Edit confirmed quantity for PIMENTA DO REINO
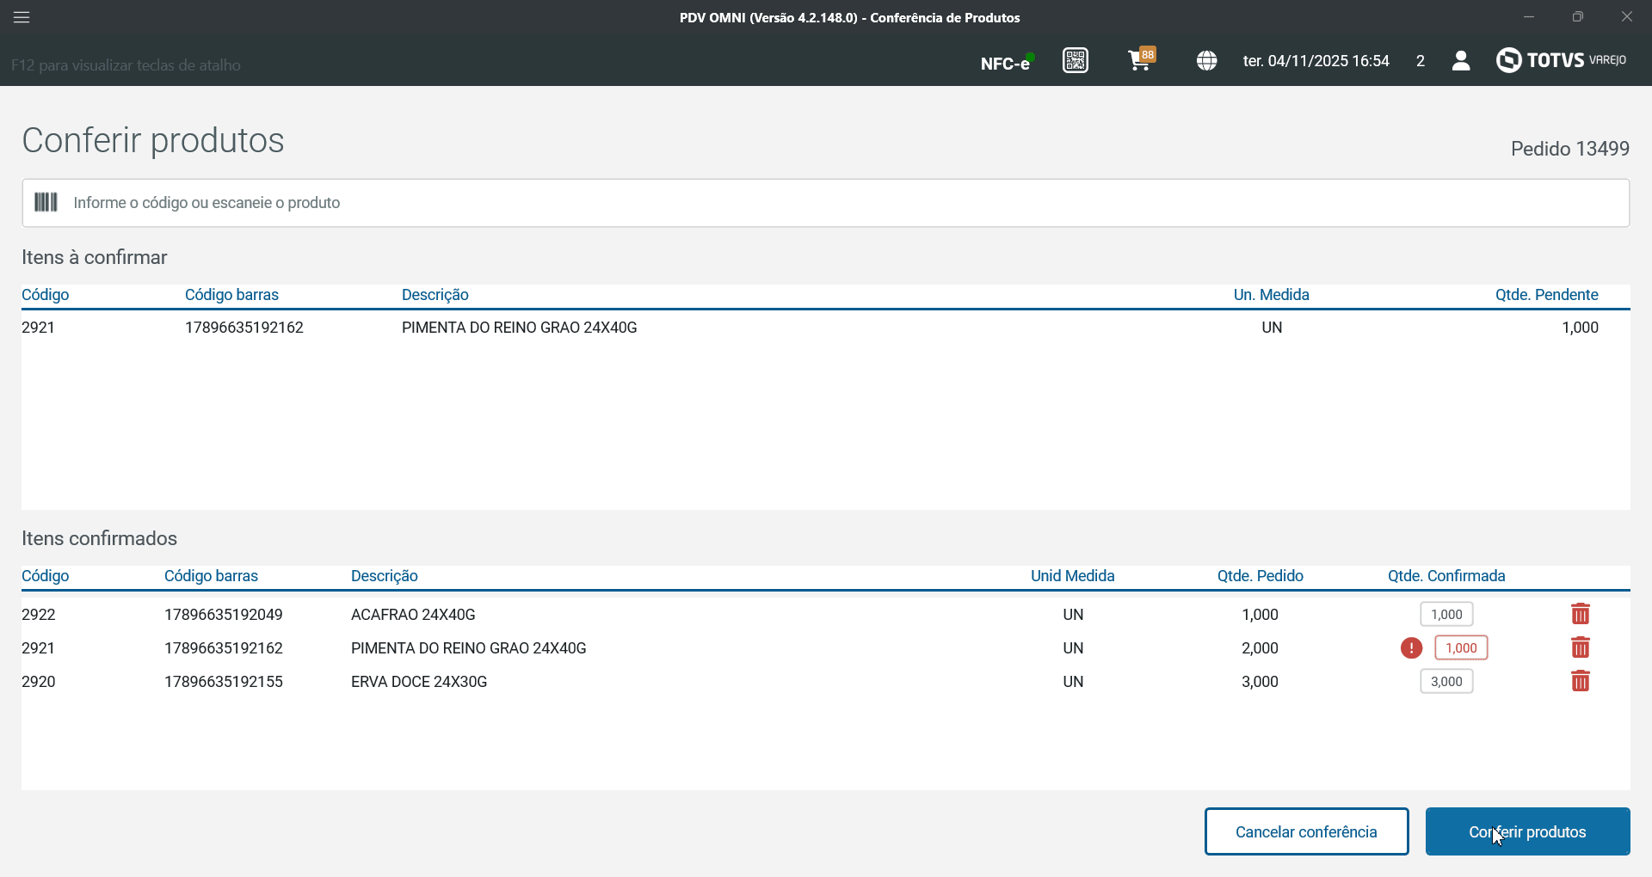 [1461, 647]
